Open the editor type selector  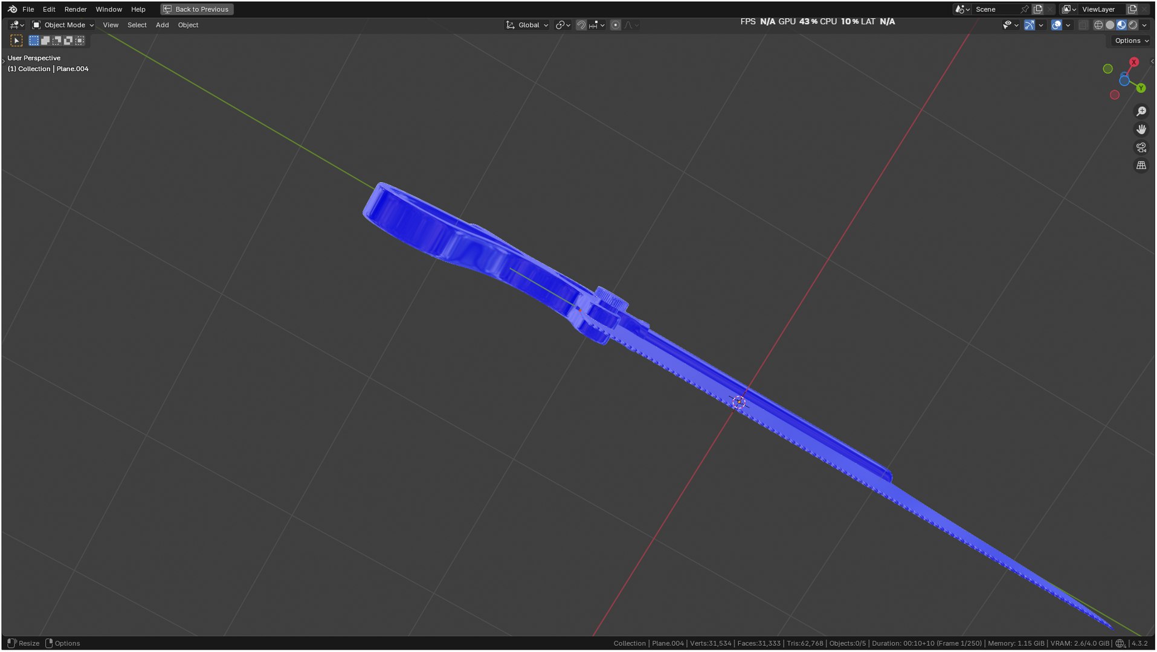tap(17, 25)
